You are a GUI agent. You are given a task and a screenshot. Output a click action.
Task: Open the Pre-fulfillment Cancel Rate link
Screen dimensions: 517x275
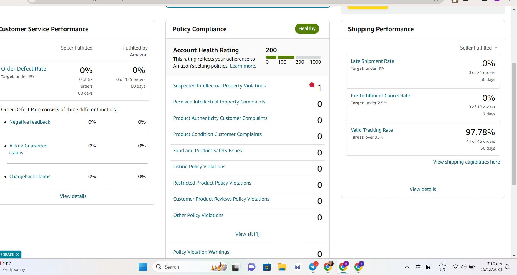pyautogui.click(x=380, y=96)
